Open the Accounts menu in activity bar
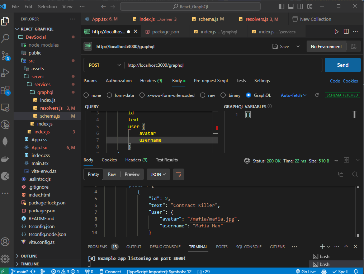This screenshot has width=364, height=274. point(5,242)
